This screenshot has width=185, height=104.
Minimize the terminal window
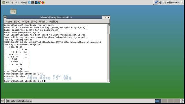(104, 17)
